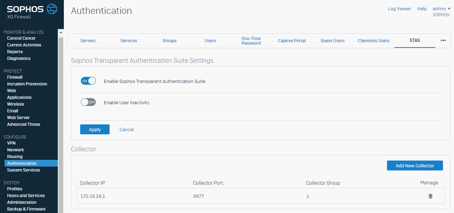
Task: Select the Clientless Users tab
Action: point(373,41)
